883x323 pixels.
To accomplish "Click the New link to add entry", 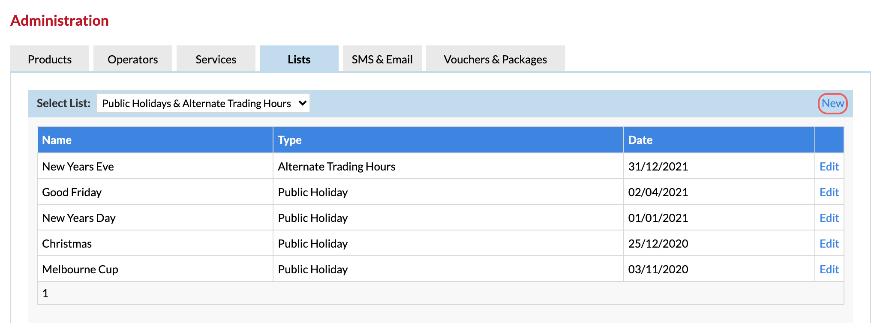I will pyautogui.click(x=832, y=103).
